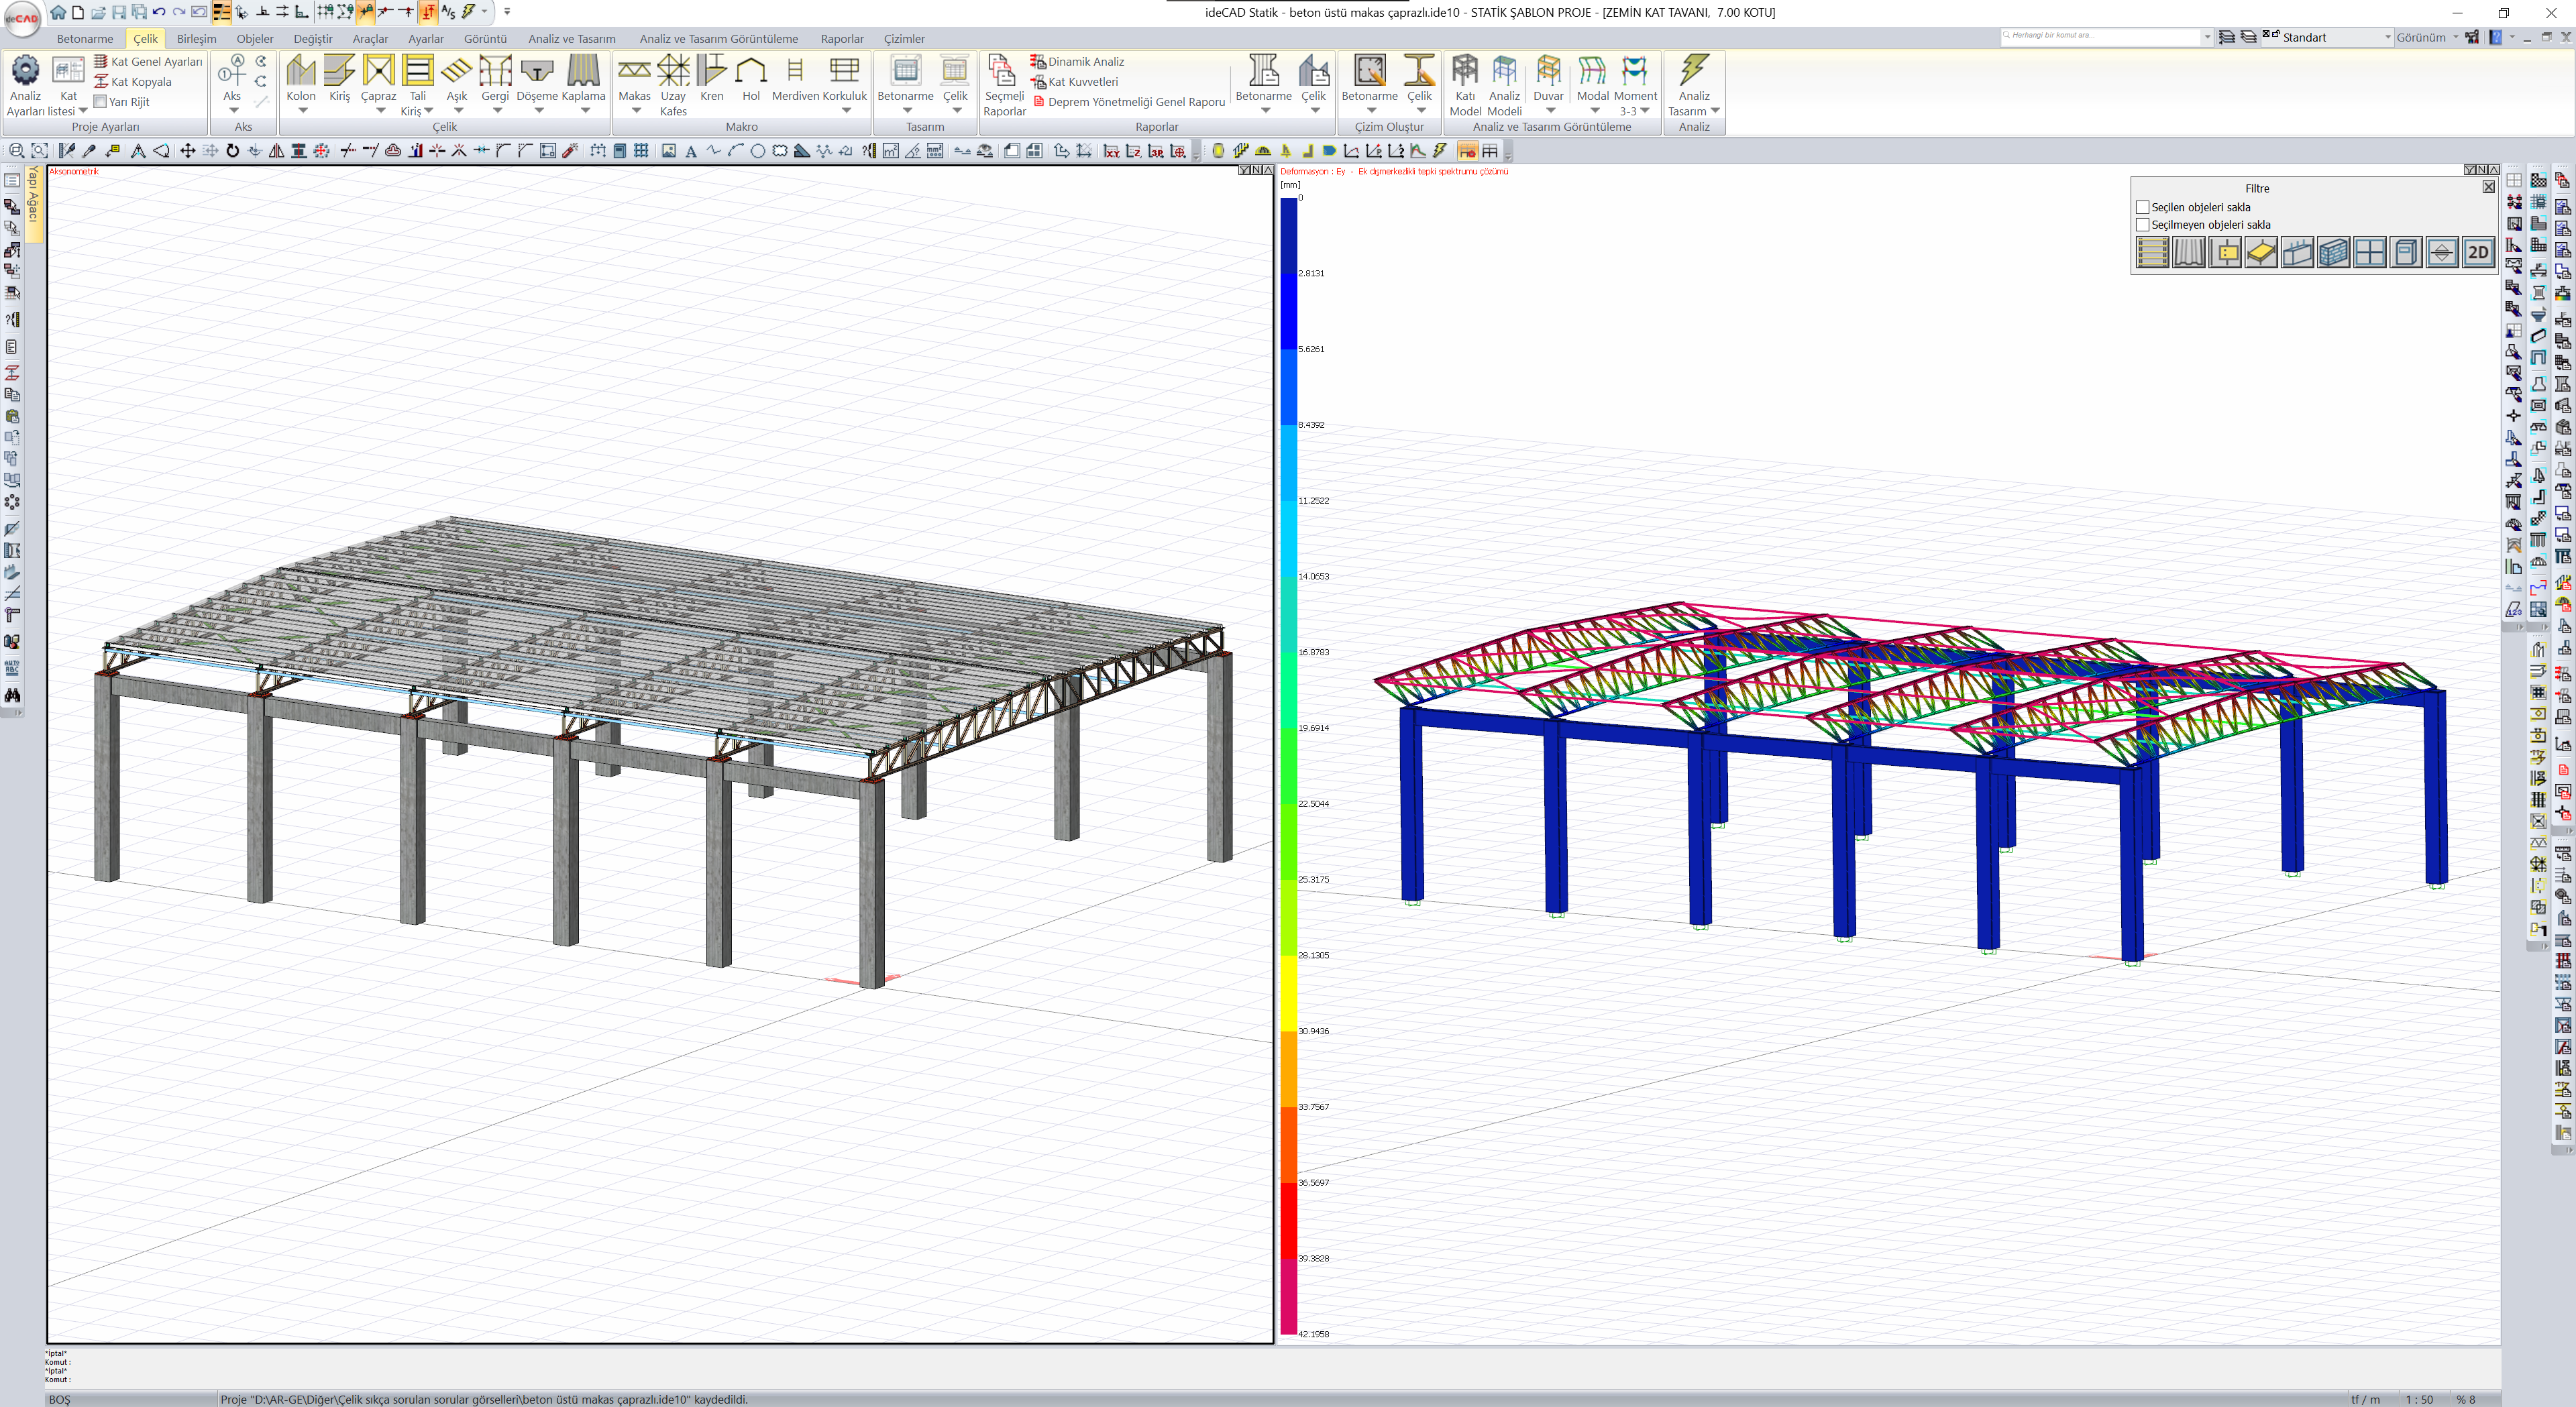Enable Seçilen objeleri sakla checkbox
2576x1407 pixels.
click(2142, 207)
